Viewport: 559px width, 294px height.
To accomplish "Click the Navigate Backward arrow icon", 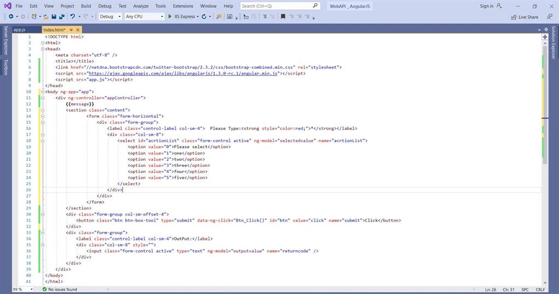I will click(11, 17).
